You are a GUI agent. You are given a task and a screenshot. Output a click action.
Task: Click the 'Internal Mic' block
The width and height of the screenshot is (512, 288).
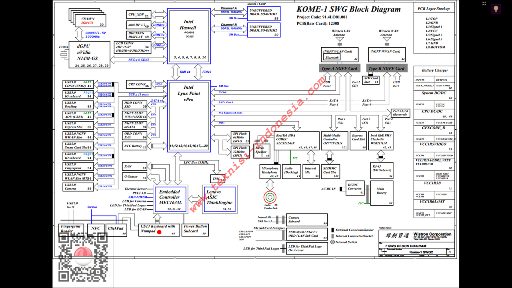point(312,172)
